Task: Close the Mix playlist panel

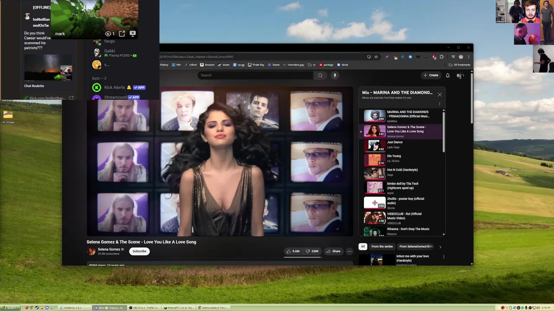Action: 439,94
